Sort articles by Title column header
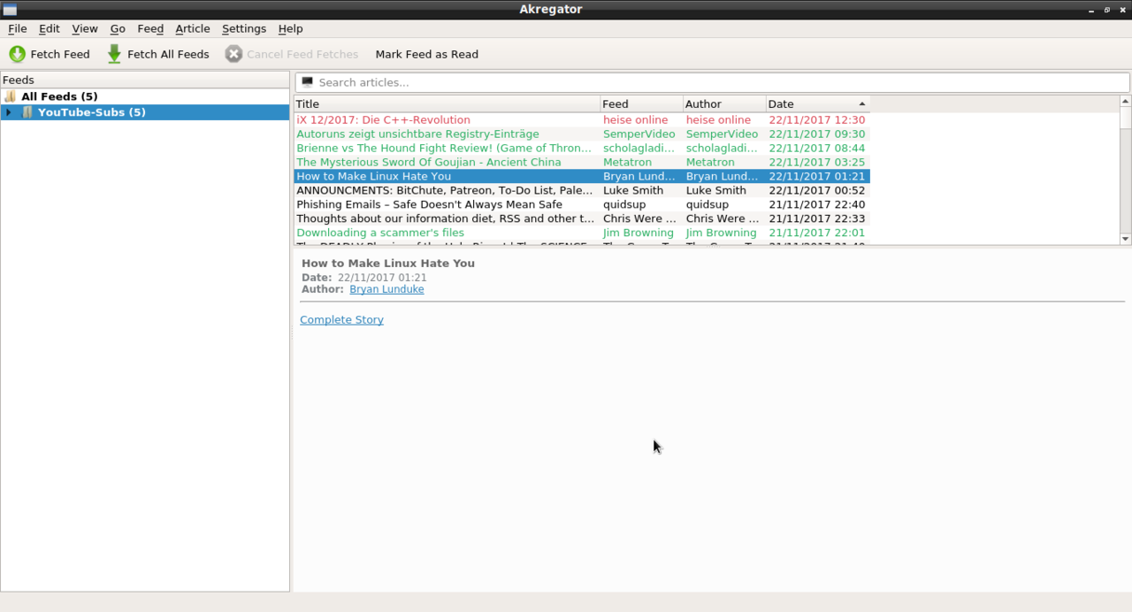1132x612 pixels. coord(447,104)
